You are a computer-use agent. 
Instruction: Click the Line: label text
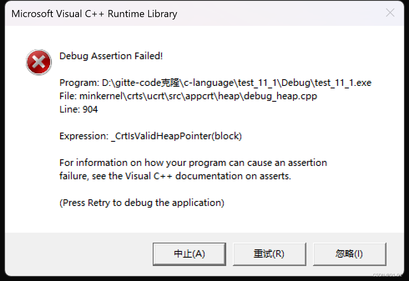[x=69, y=109]
